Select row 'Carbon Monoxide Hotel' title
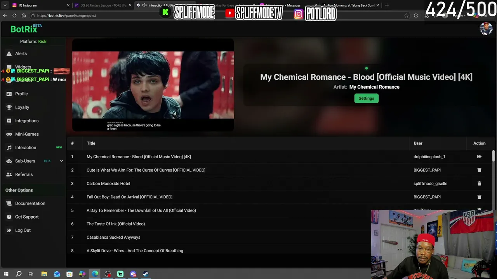Viewport: 497px width, 279px height. pyautogui.click(x=108, y=184)
